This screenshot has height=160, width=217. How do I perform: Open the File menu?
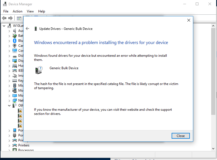pyautogui.click(x=6, y=11)
